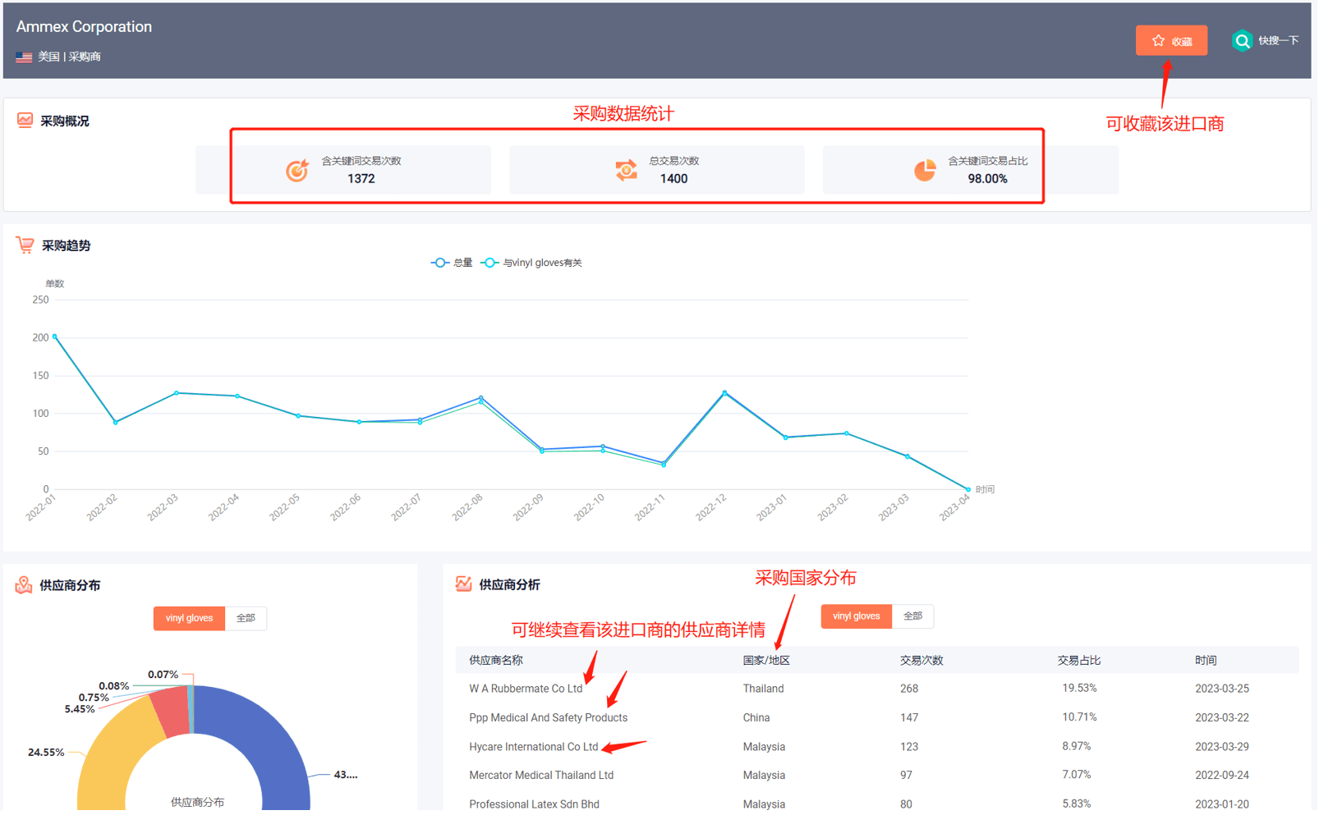Select vinyl gloves tab in supplier distribution
1319x815 pixels.
coord(189,618)
